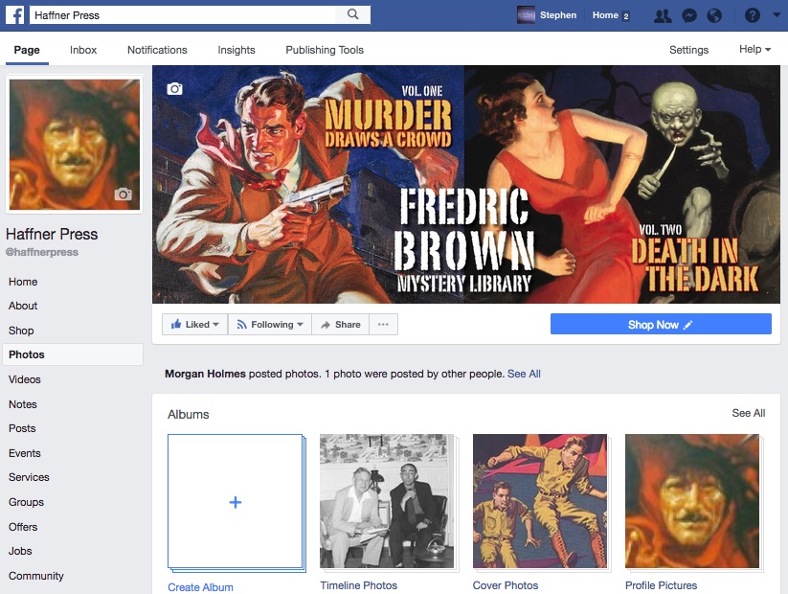Screen dimensions: 788x594
Task: Click the search magnifier icon
Action: pyautogui.click(x=352, y=14)
